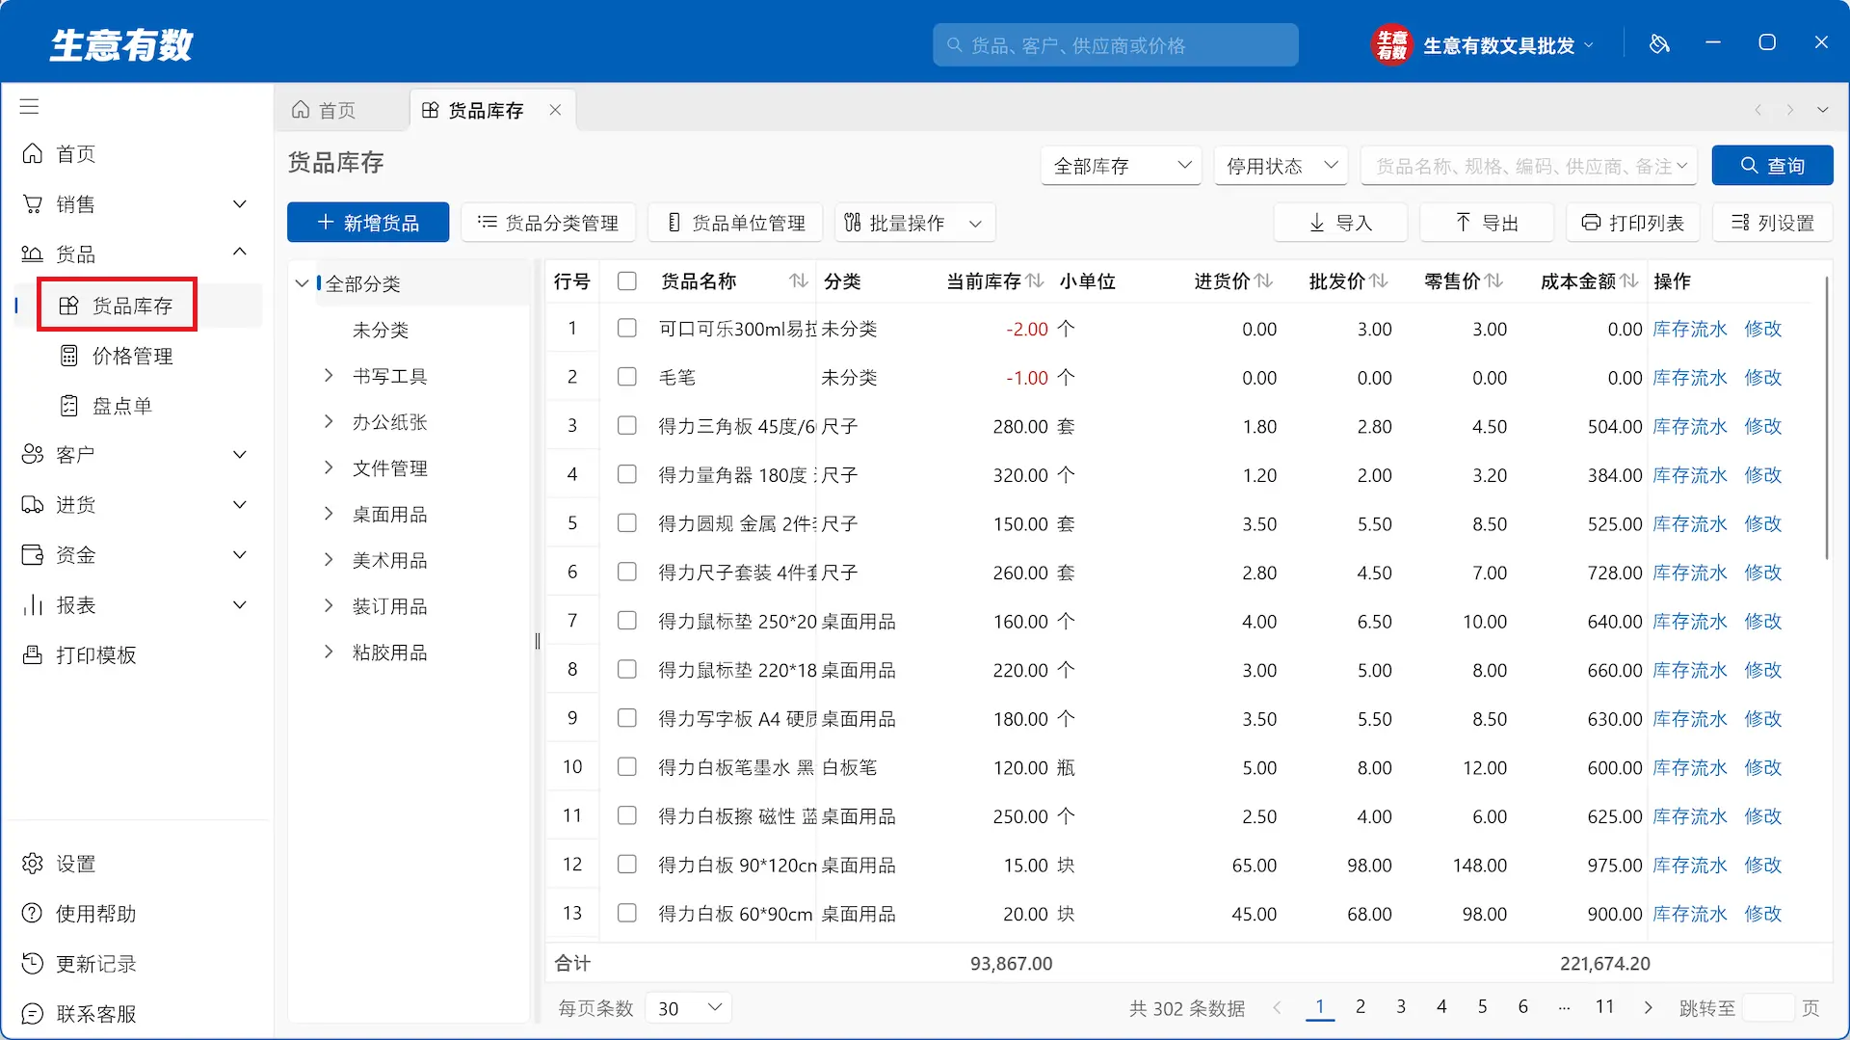The width and height of the screenshot is (1850, 1040).
Task: Sort by 成本金额 column sort icon
Action: coord(1629,280)
